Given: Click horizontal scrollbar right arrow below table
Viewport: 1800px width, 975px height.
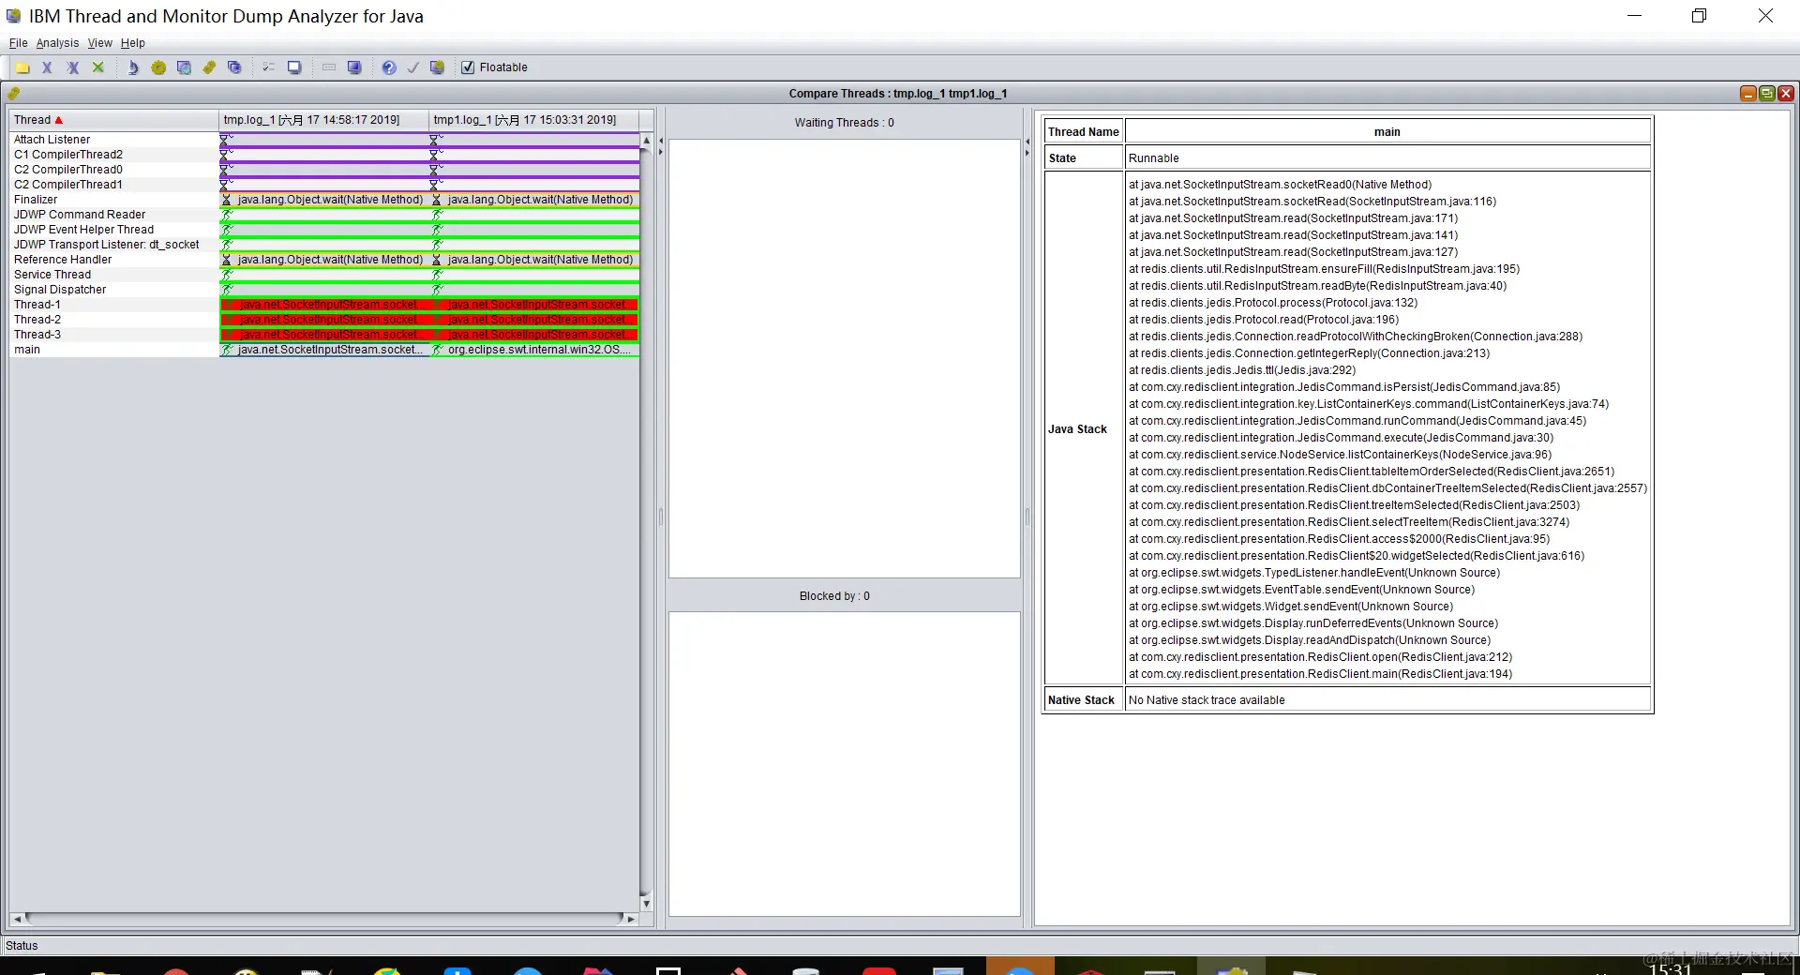Looking at the screenshot, I should [x=631, y=919].
